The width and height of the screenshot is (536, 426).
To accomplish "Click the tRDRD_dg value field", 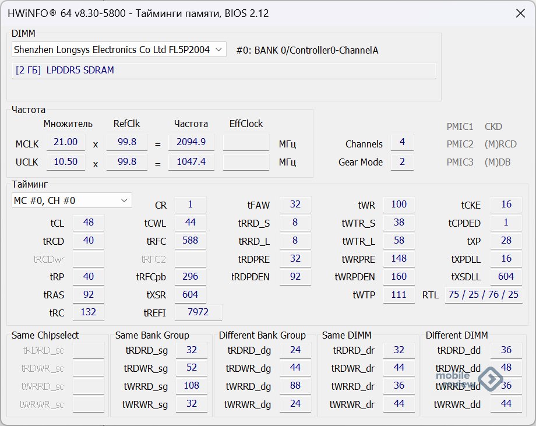I will click(295, 350).
